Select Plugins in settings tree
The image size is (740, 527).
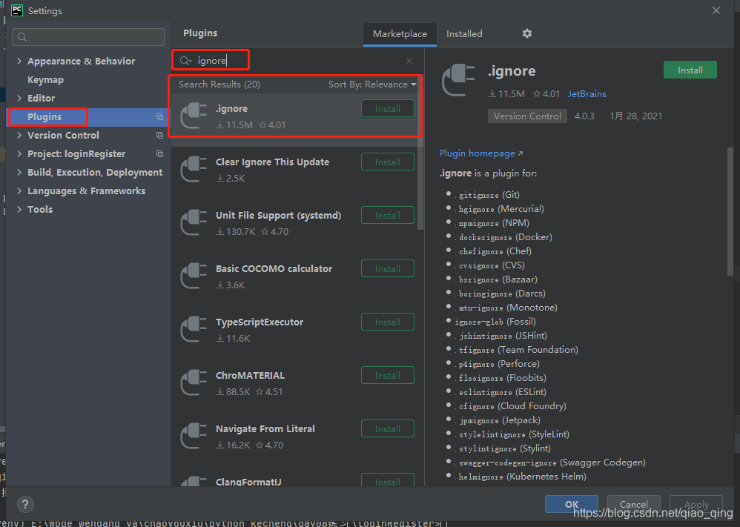click(44, 117)
